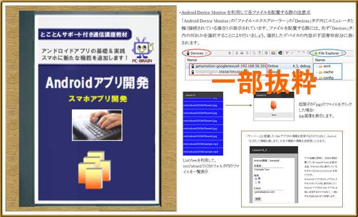Viewport: 358px width, 217px height.
Task: Switch to the File Explorer tab
Action: [x=328, y=53]
